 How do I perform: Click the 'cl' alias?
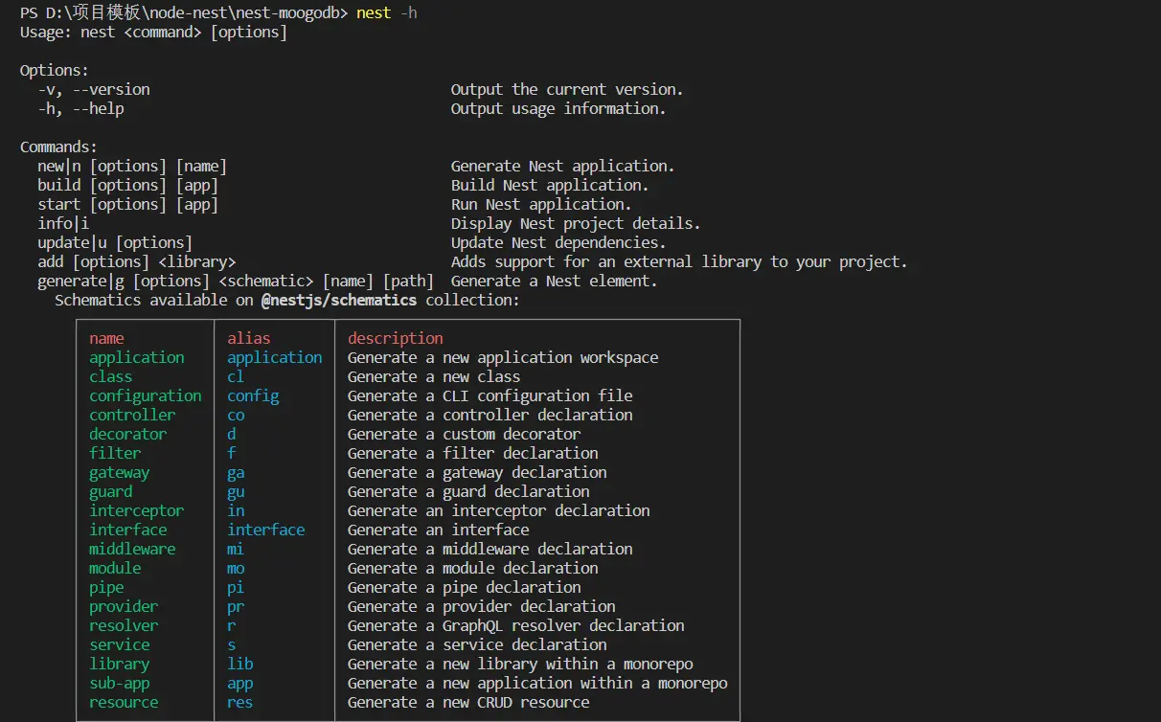point(236,376)
